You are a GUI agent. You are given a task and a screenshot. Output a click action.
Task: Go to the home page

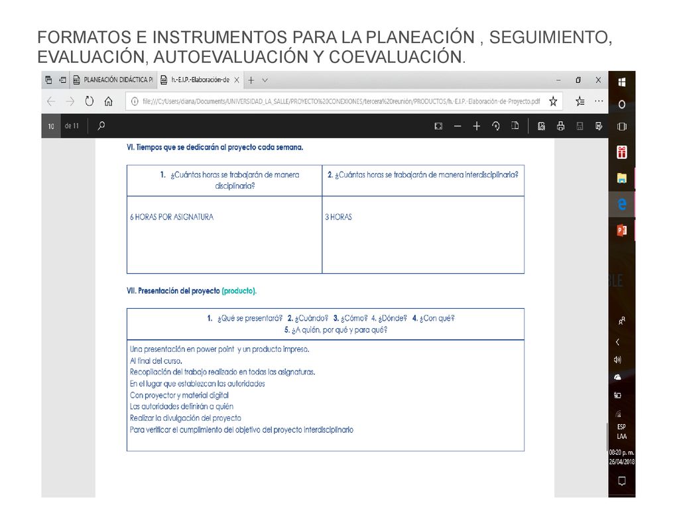[108, 101]
